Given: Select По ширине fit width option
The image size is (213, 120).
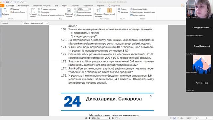Looking at the screenshot, I should pos(44,12).
